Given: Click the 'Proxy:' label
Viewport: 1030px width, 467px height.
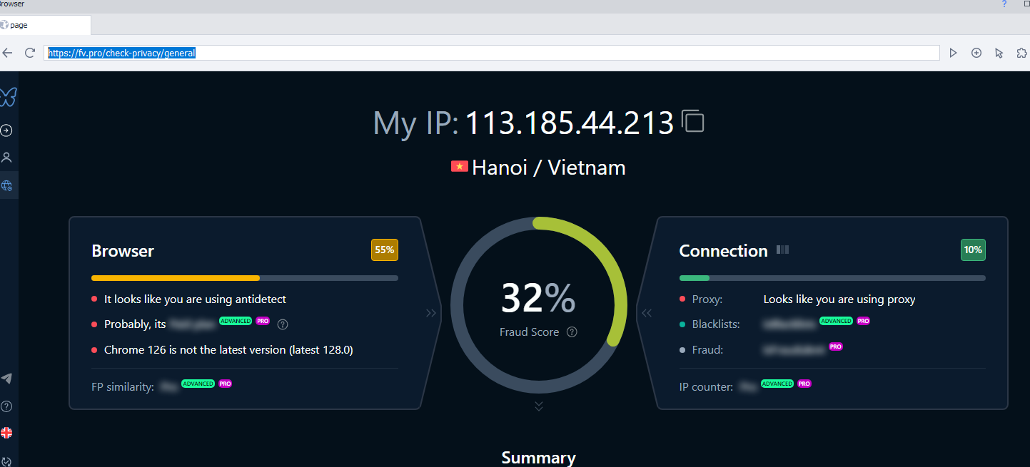Looking at the screenshot, I should coord(707,299).
